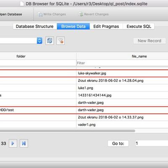Click the horizontal scrollbar under the table
Image resolution: width=168 pixels, height=168 pixels.
coord(67,131)
